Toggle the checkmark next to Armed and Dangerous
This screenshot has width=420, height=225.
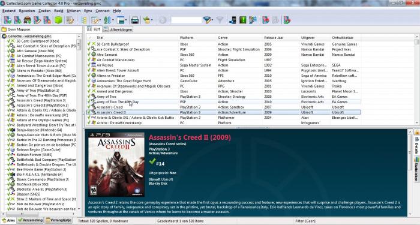click(x=89, y=91)
